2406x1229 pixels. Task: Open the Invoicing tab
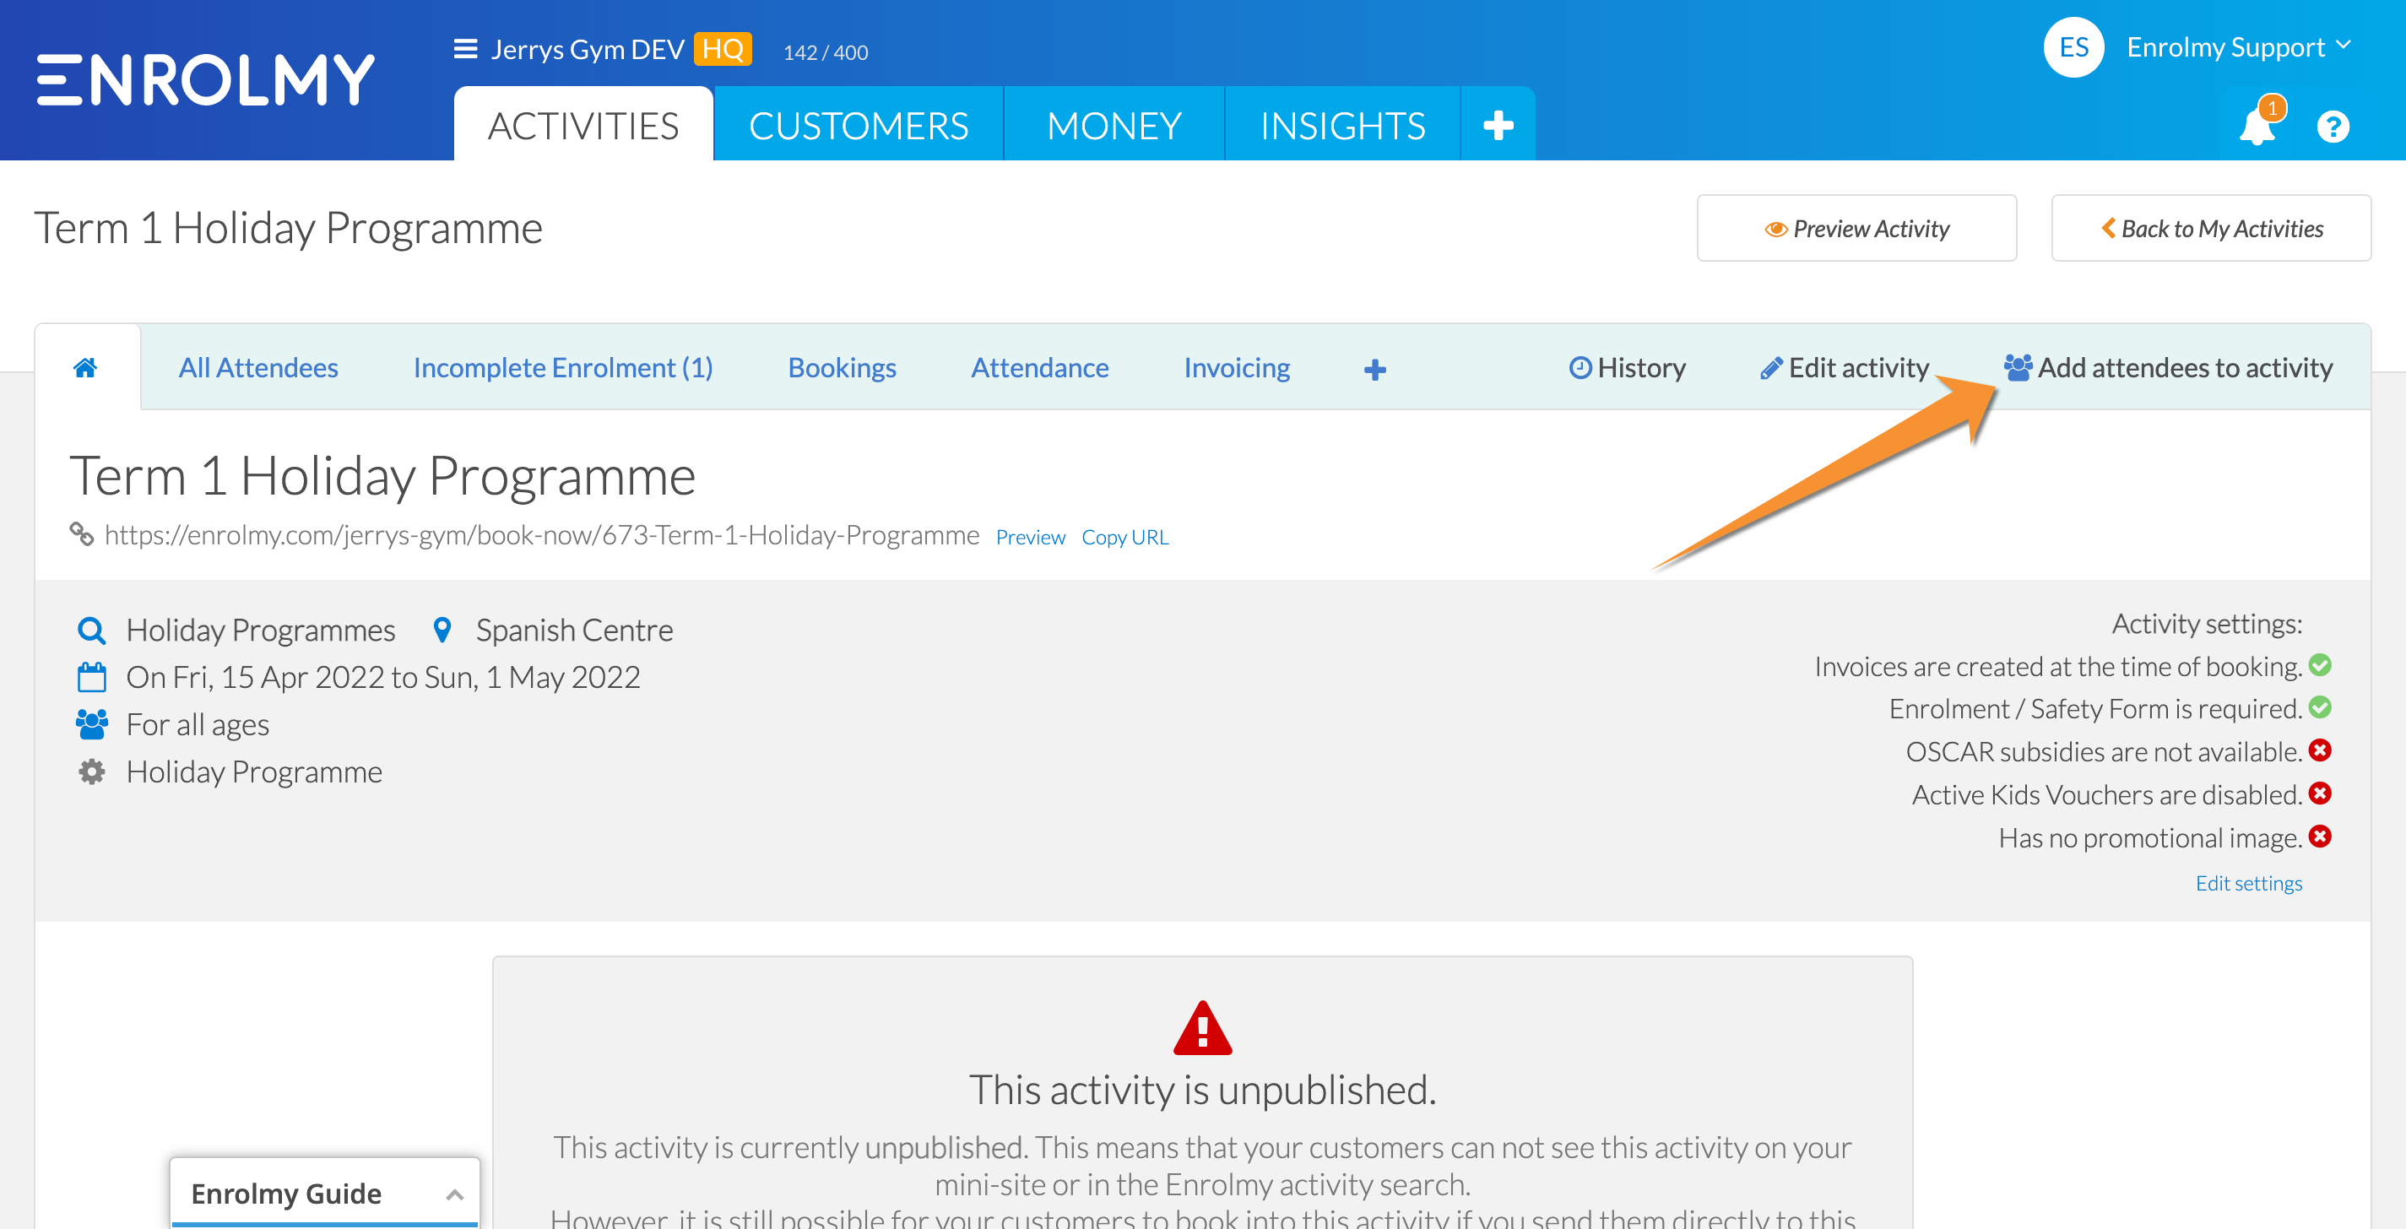(1237, 368)
